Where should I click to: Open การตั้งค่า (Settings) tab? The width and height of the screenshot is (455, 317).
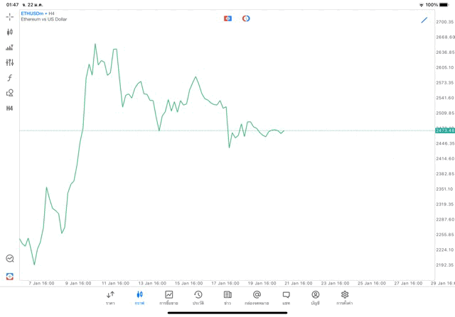point(345,297)
